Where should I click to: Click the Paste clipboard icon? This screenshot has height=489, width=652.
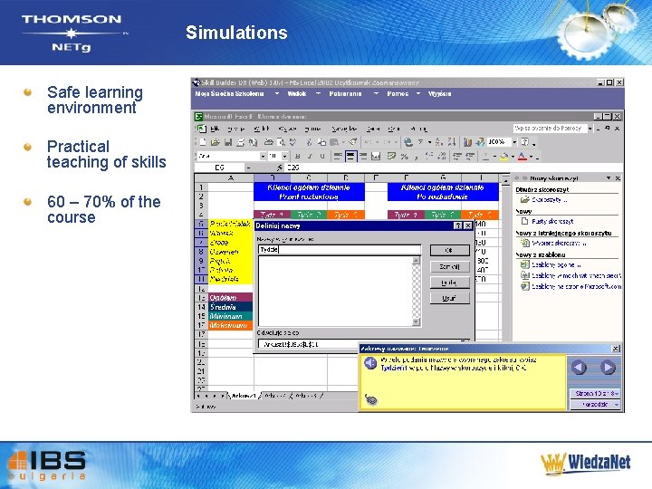[334, 142]
